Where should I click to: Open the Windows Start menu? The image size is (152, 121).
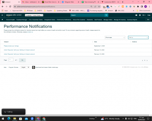tap(3, 119)
